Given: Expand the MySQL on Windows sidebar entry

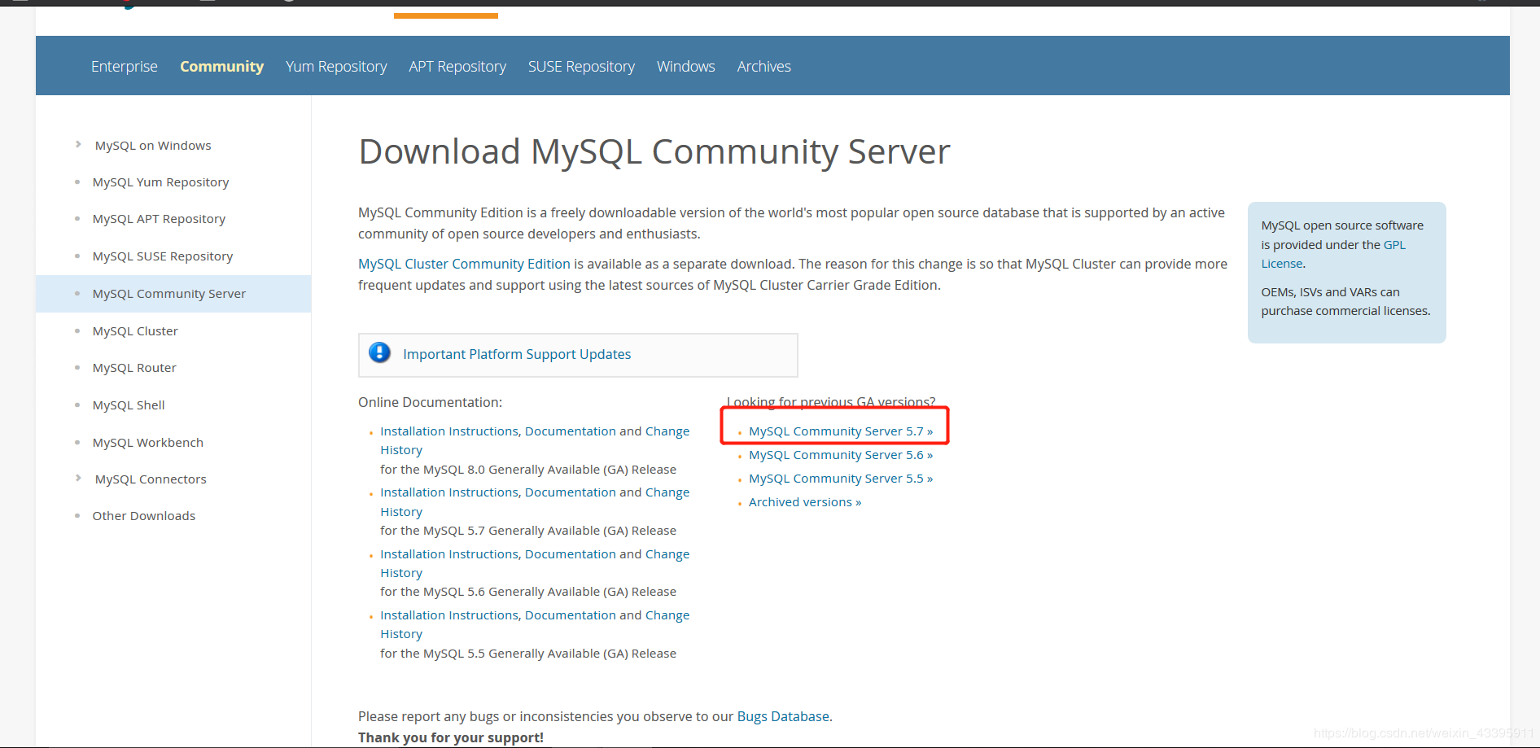Looking at the screenshot, I should coord(152,145).
